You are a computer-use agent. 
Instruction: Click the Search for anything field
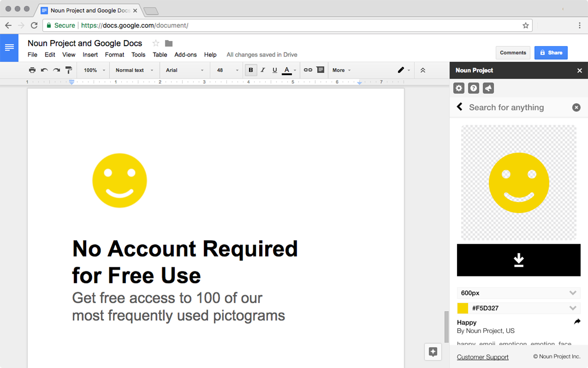518,107
